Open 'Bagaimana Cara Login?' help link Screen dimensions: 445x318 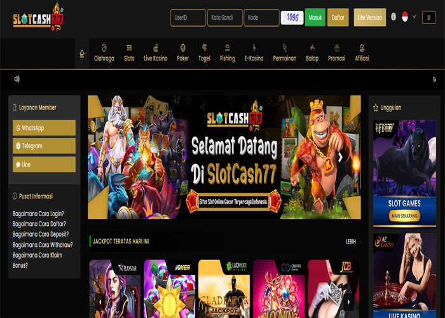coord(38,214)
